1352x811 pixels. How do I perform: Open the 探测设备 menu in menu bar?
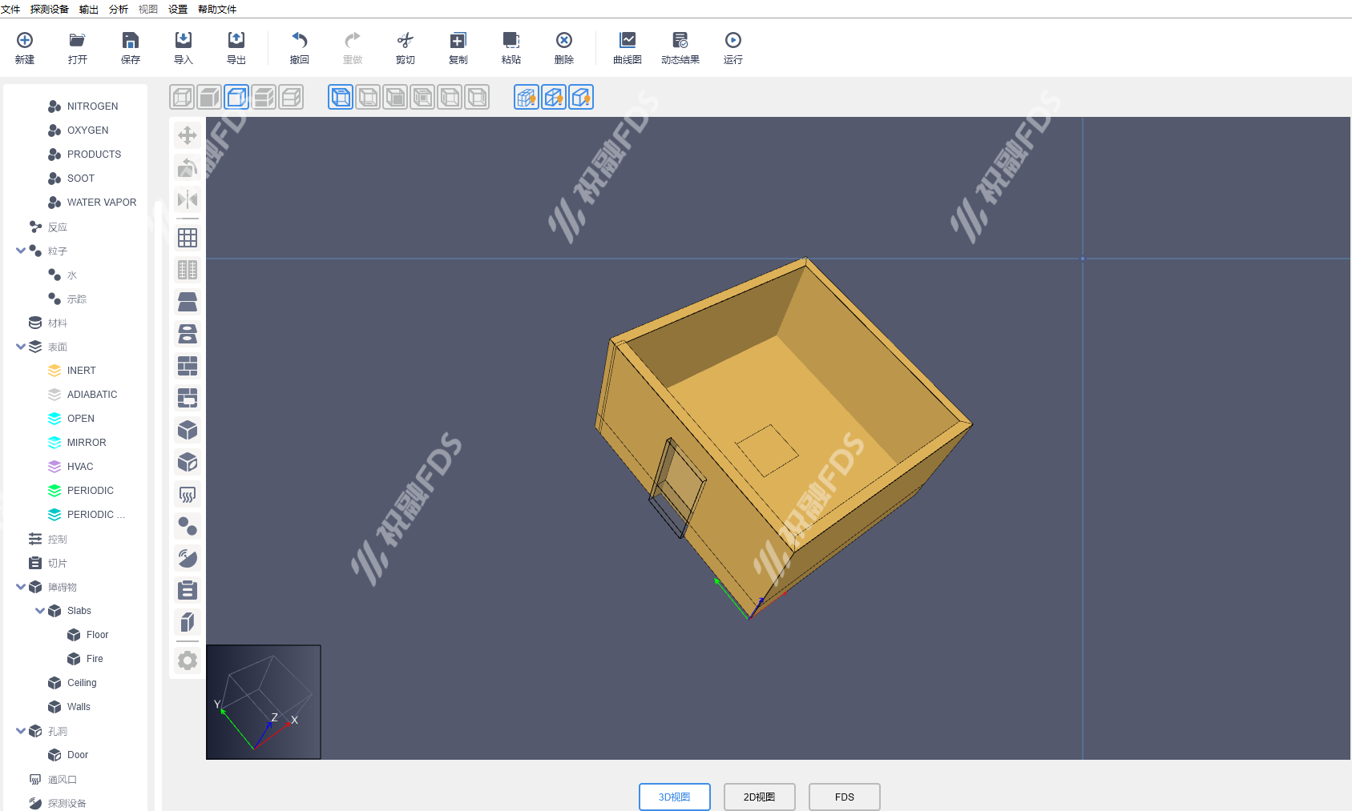(x=50, y=9)
